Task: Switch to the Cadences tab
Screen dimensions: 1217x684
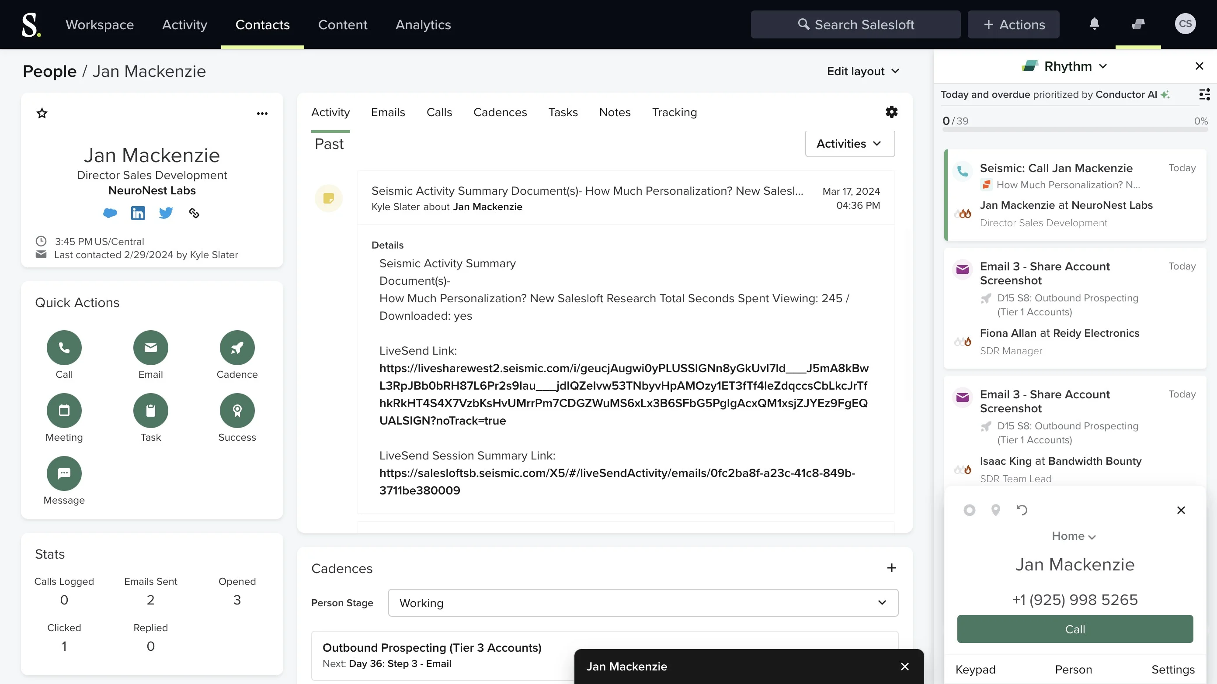Action: click(x=501, y=112)
